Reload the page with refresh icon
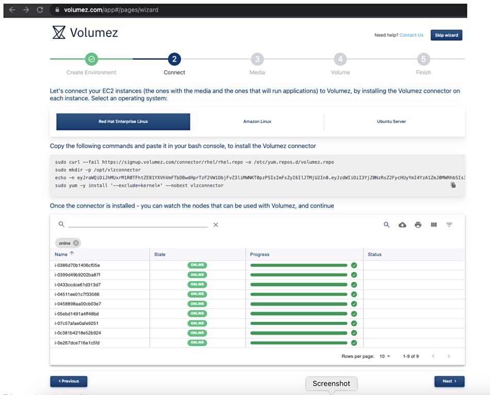 coord(40,10)
